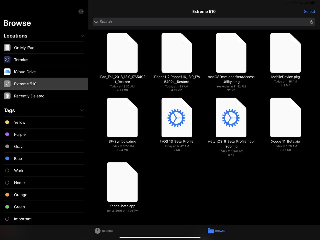Open the Xcode_11_Beta.xip file icon
The height and width of the screenshot is (240, 320).
285,118
